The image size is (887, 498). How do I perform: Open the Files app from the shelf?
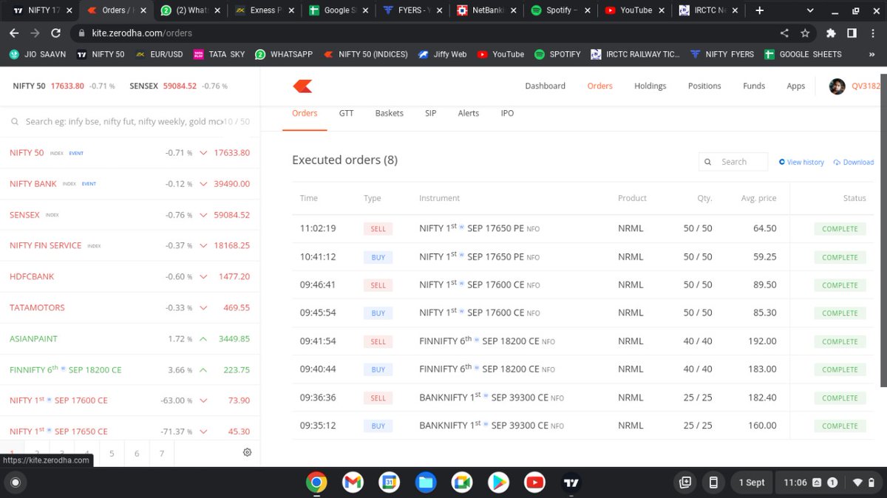pyautogui.click(x=426, y=482)
